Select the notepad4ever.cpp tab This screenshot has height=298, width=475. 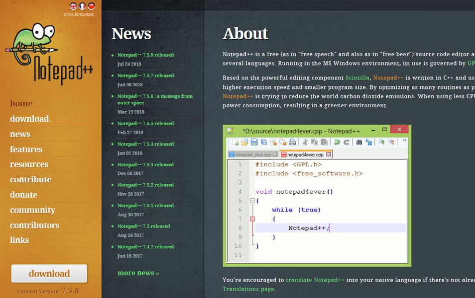click(306, 155)
